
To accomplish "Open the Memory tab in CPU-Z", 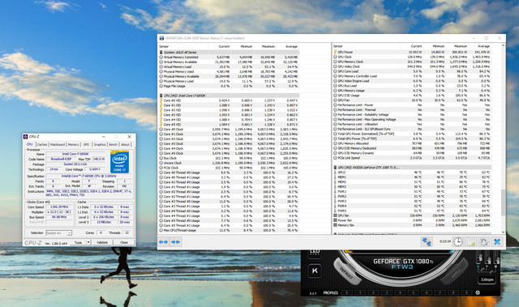I will 74,144.
